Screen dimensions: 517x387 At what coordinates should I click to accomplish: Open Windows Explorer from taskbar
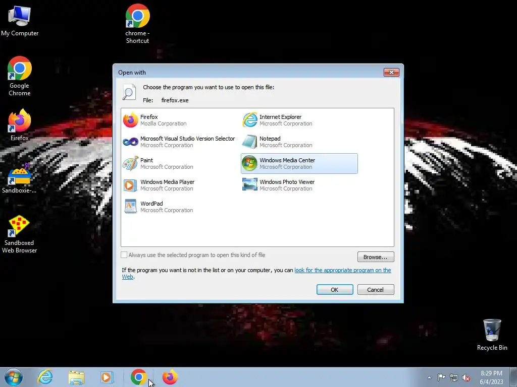coord(76,377)
